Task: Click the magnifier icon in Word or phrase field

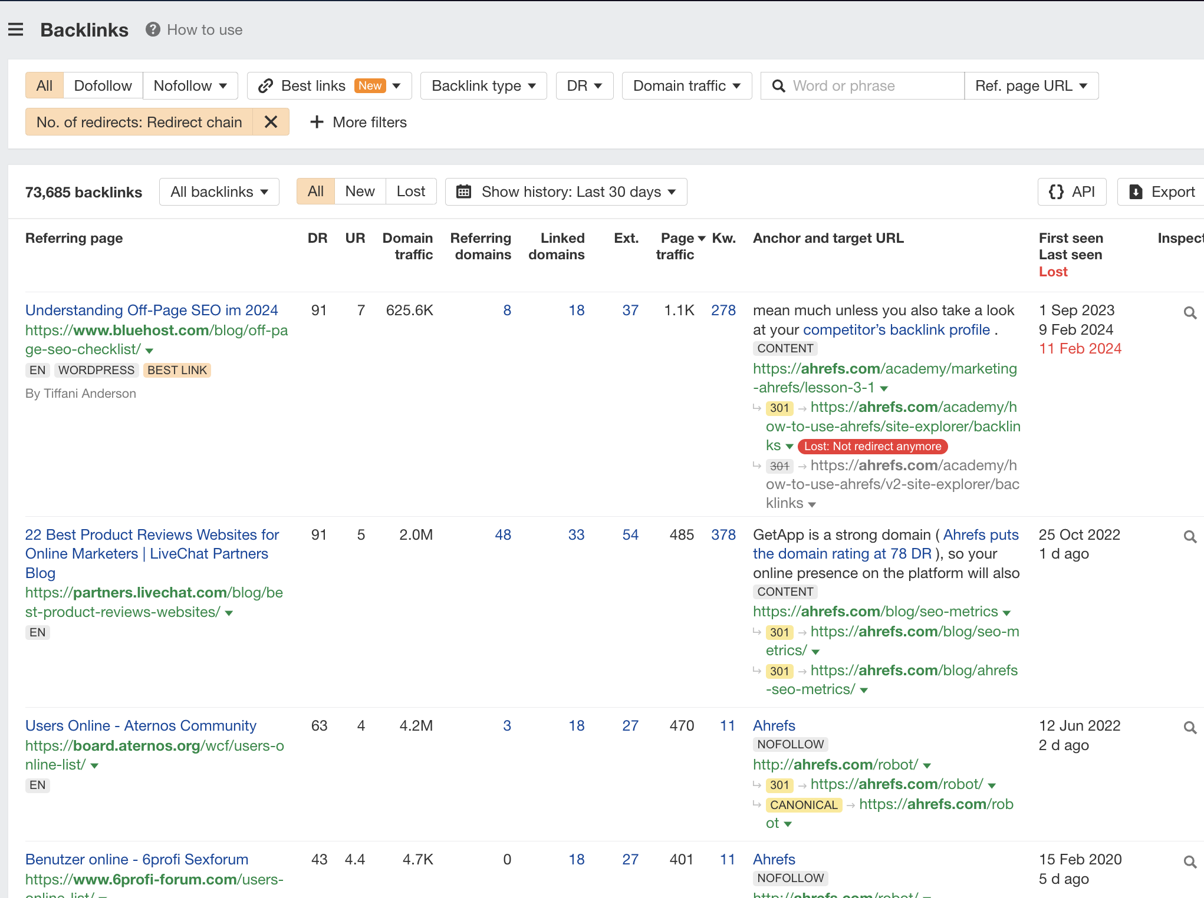Action: pos(779,85)
